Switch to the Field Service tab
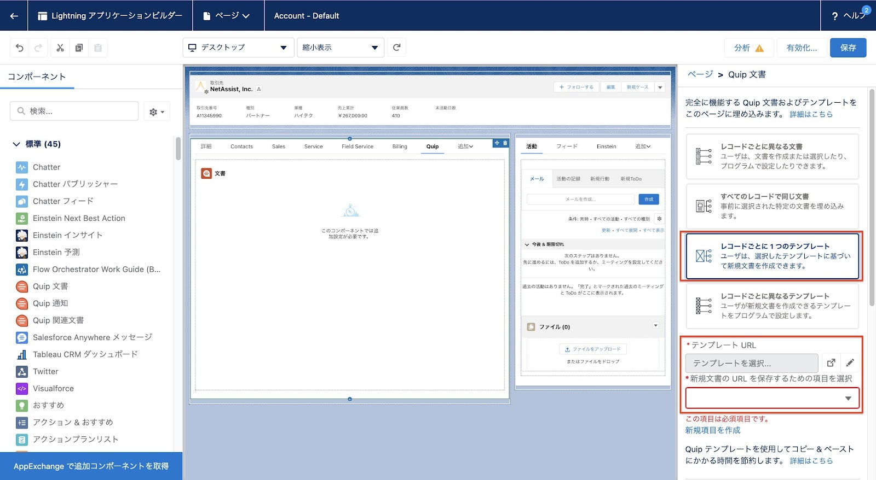Image resolution: width=876 pixels, height=480 pixels. (x=358, y=147)
